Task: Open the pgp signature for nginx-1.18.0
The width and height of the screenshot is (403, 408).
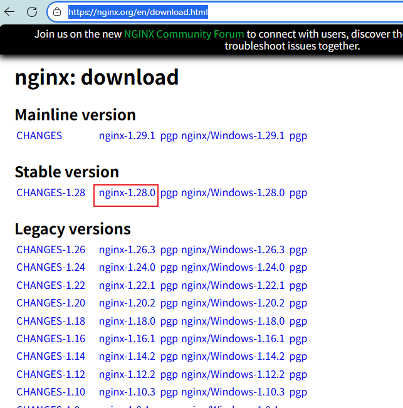Action: tap(169, 322)
